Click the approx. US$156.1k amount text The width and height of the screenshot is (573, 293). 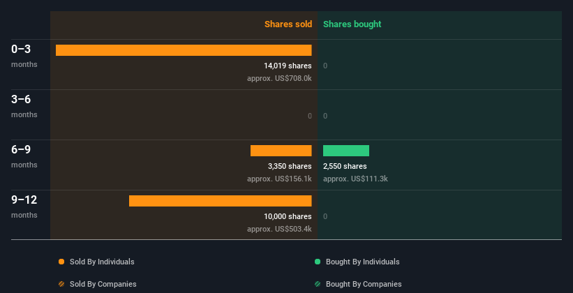[279, 179]
